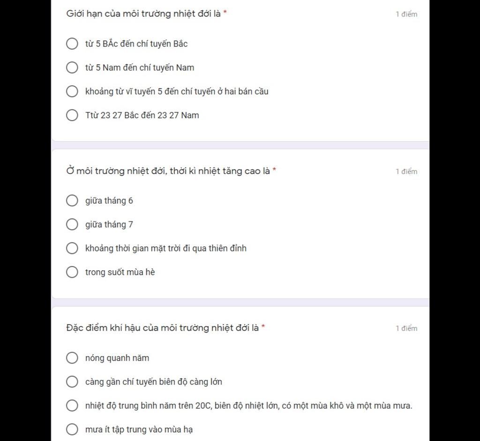Click question 'thời kì nhiệt tăng cao là'

[220, 171]
